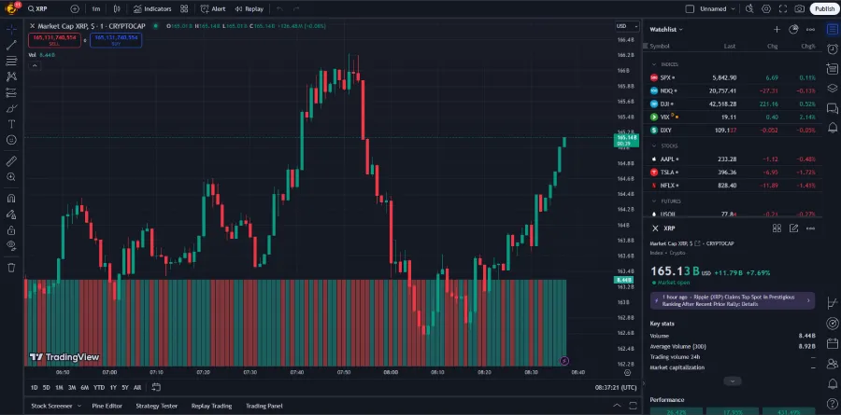
Task: Open compare or add symbol plus icon
Action: [x=75, y=9]
